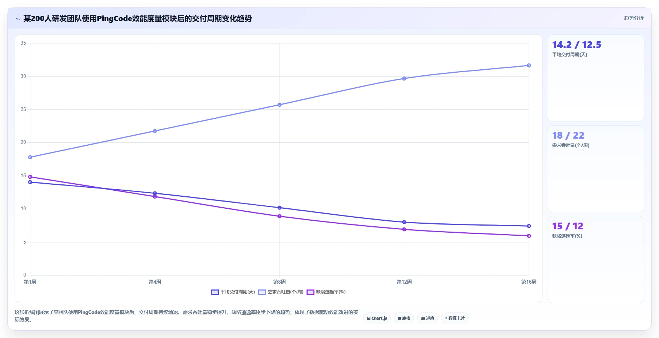The width and height of the screenshot is (659, 338).
Task: Click the 平均交付周期 data point at 第1周
Action: [30, 182]
